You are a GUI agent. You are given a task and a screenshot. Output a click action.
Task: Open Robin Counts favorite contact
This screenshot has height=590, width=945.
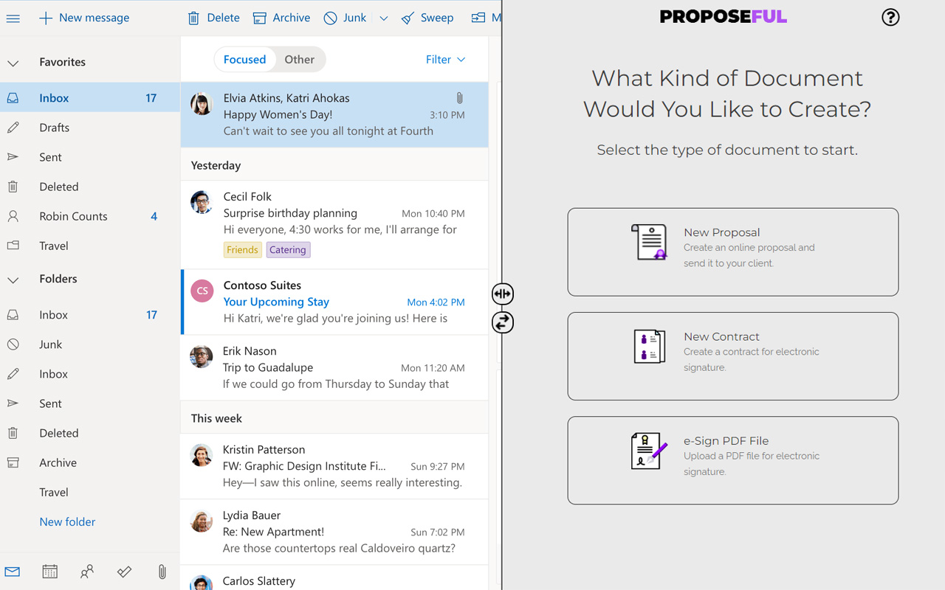tap(90, 216)
